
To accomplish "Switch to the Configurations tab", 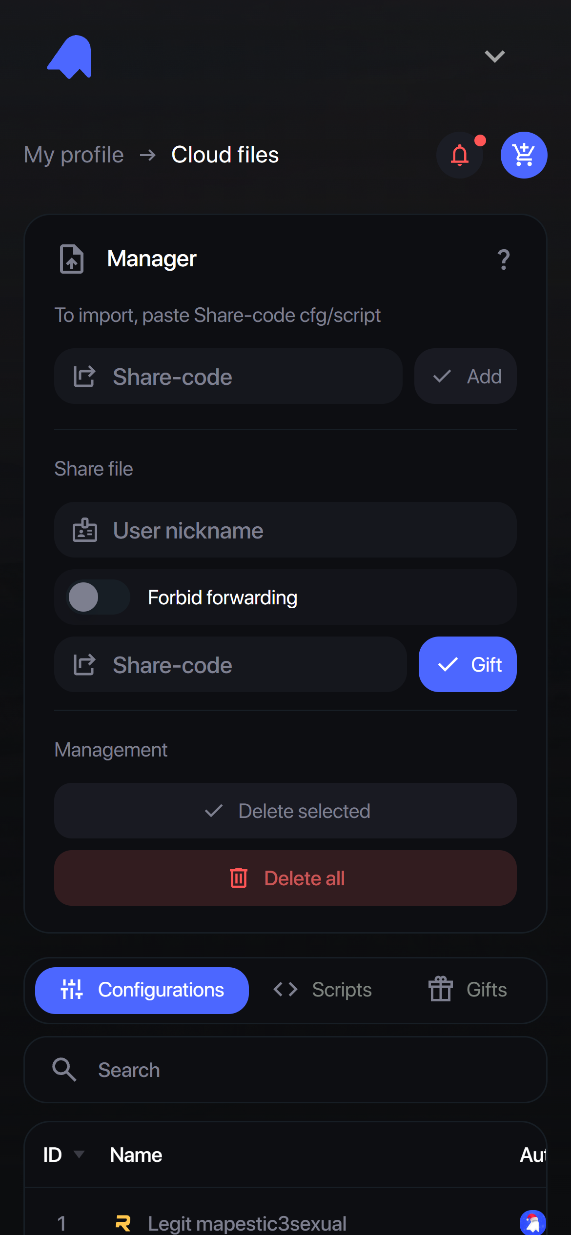I will 142,990.
